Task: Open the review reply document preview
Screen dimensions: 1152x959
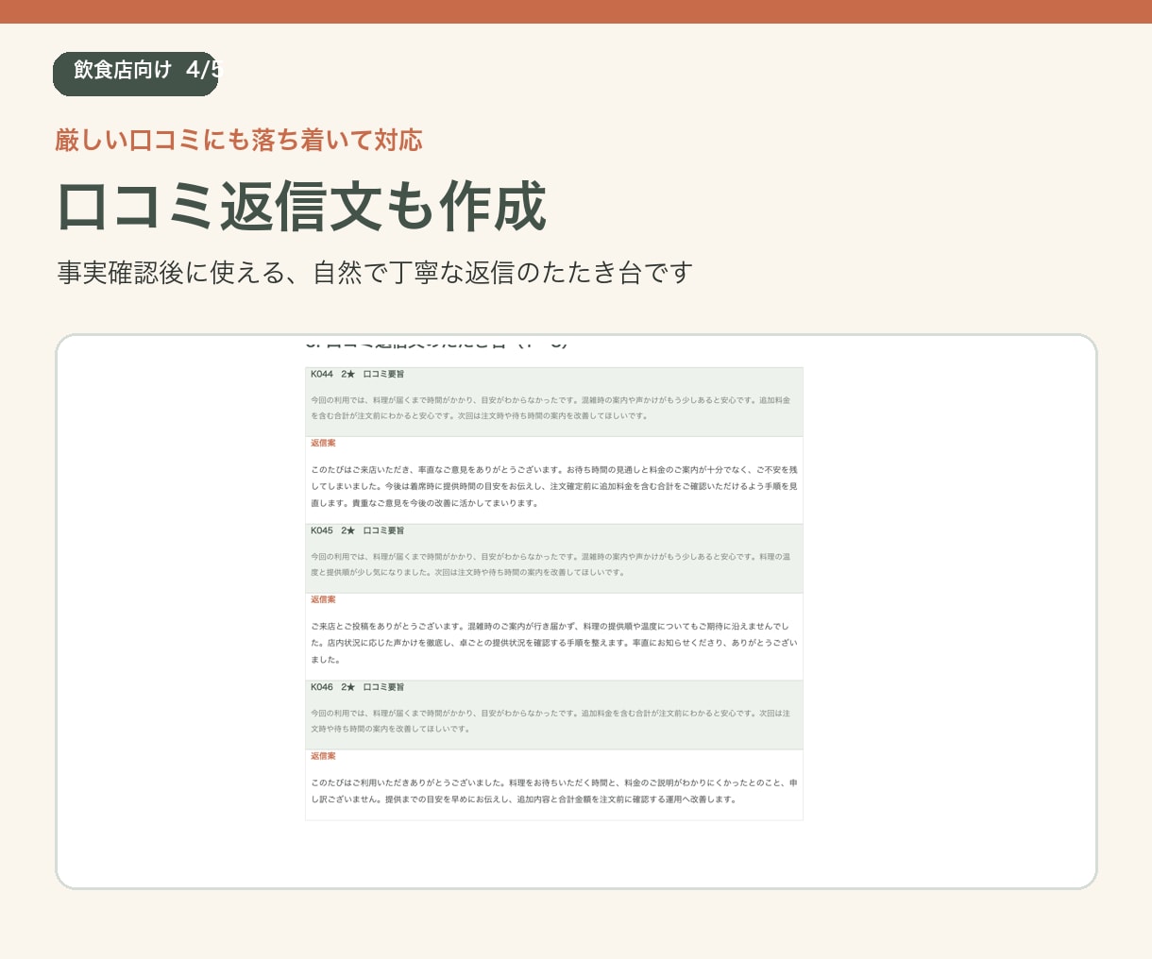Action: point(576,612)
